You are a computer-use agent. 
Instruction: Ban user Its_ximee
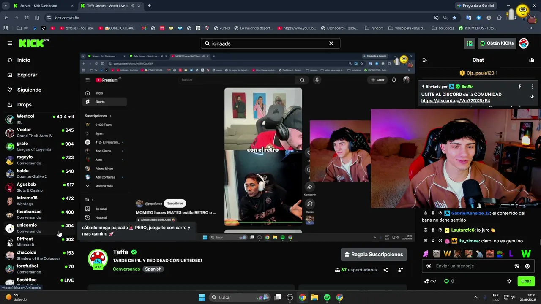(440, 241)
